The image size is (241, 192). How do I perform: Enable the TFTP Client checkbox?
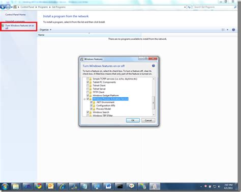pos(88,92)
